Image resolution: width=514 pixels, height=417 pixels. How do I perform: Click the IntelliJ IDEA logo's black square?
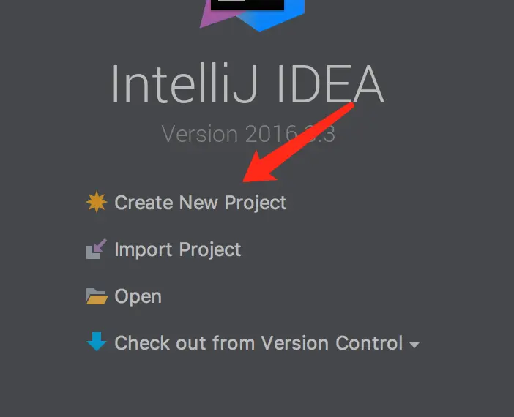point(247,4)
